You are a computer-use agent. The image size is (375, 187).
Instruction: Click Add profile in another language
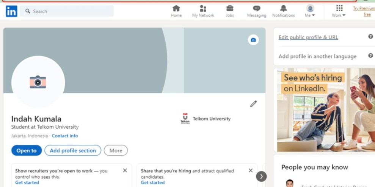coord(317,56)
